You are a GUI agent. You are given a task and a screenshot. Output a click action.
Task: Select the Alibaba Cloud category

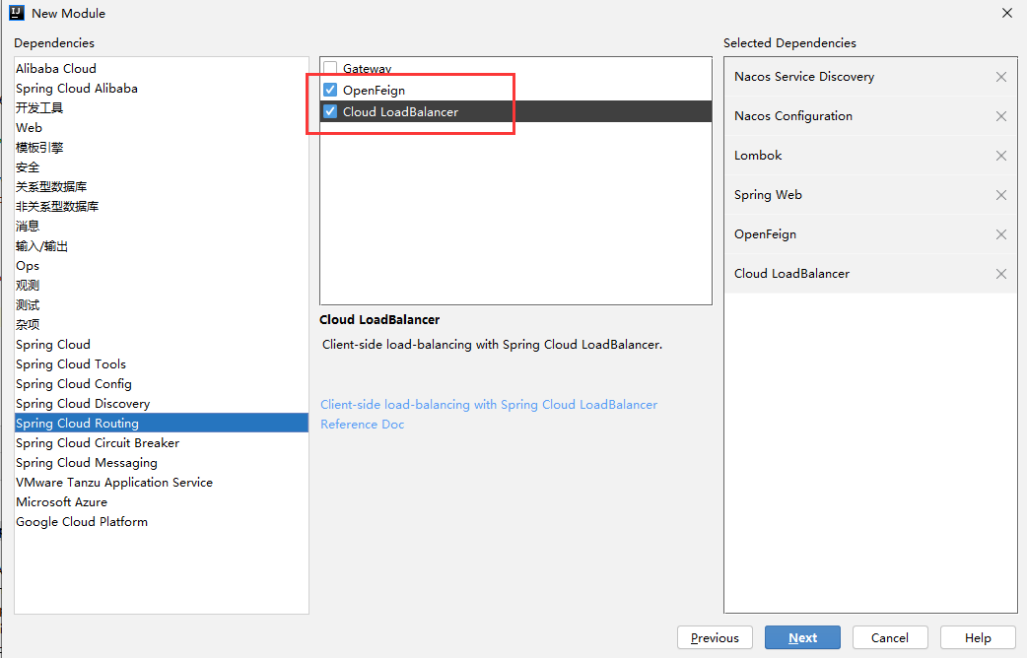click(161, 69)
